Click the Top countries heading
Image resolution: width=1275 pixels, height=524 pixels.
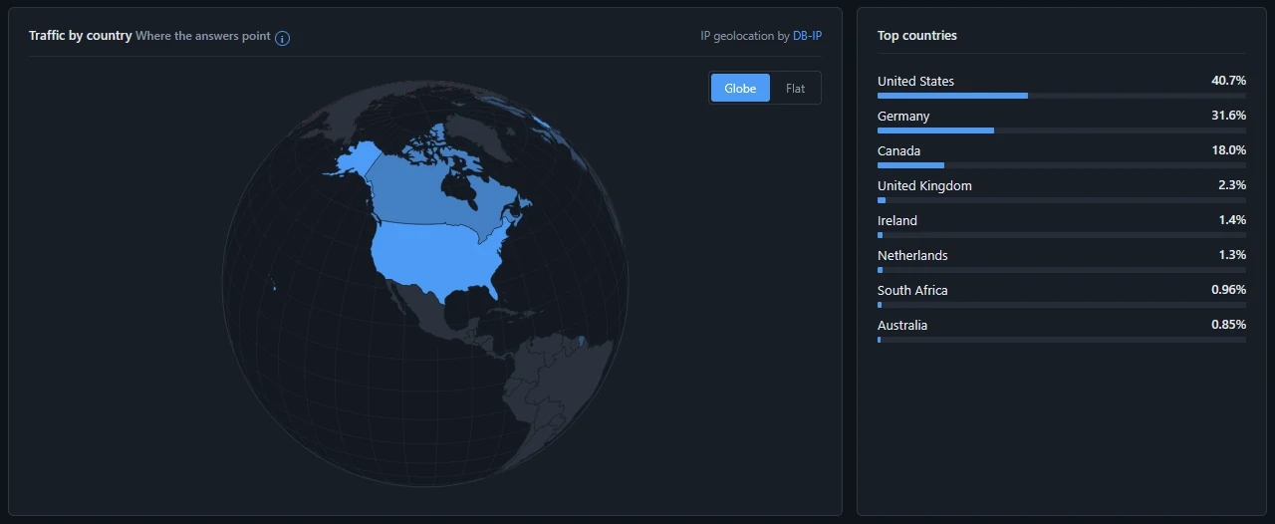(x=917, y=36)
